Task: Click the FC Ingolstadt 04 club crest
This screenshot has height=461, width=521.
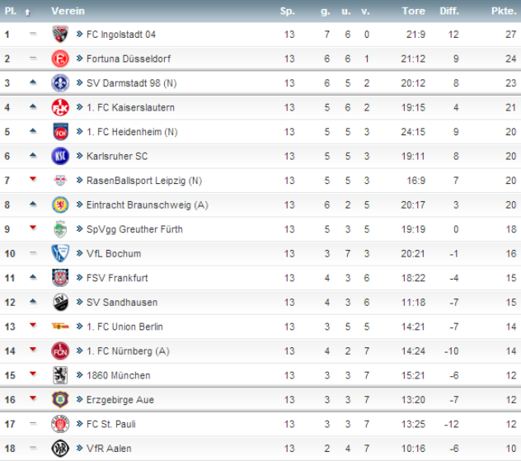Action: click(59, 35)
